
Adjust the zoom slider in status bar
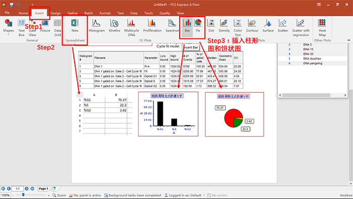(x=23, y=195)
